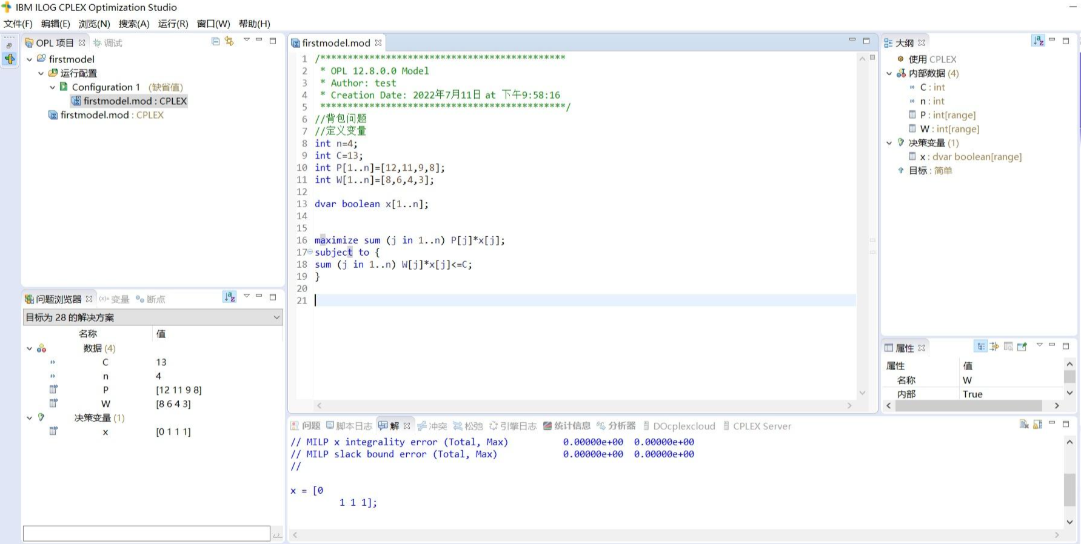Switch to the 调试 debug tab
Image resolution: width=1081 pixels, height=544 pixels.
click(x=107, y=43)
